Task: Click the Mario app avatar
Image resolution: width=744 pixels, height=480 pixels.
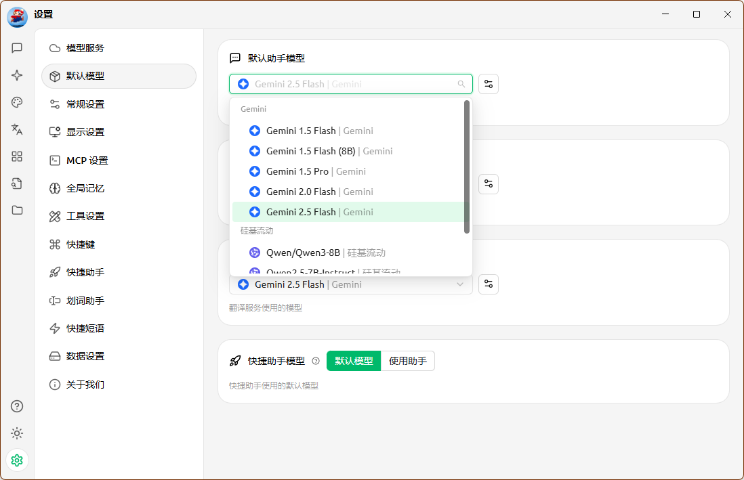Action: 17,17
